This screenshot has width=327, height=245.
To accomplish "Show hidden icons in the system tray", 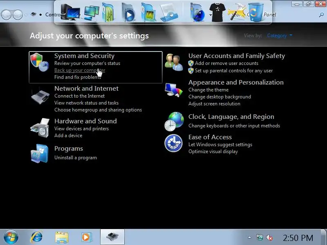I will (249, 238).
